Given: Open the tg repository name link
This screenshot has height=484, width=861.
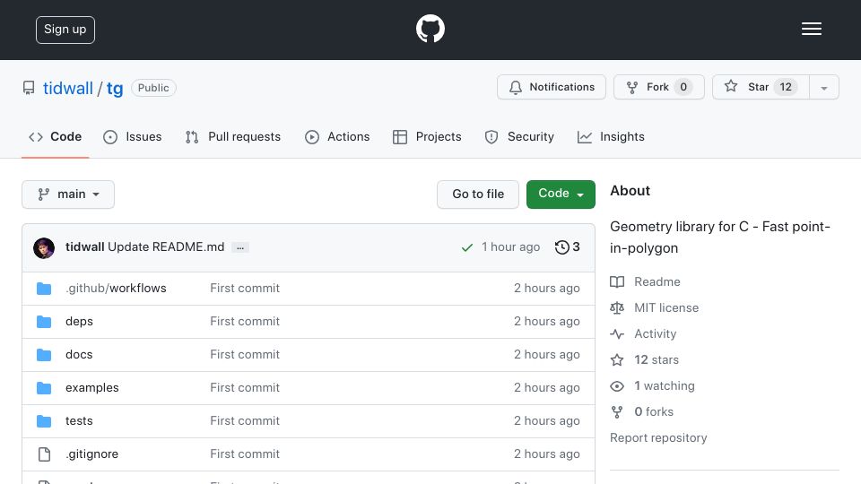Looking at the screenshot, I should [x=115, y=88].
